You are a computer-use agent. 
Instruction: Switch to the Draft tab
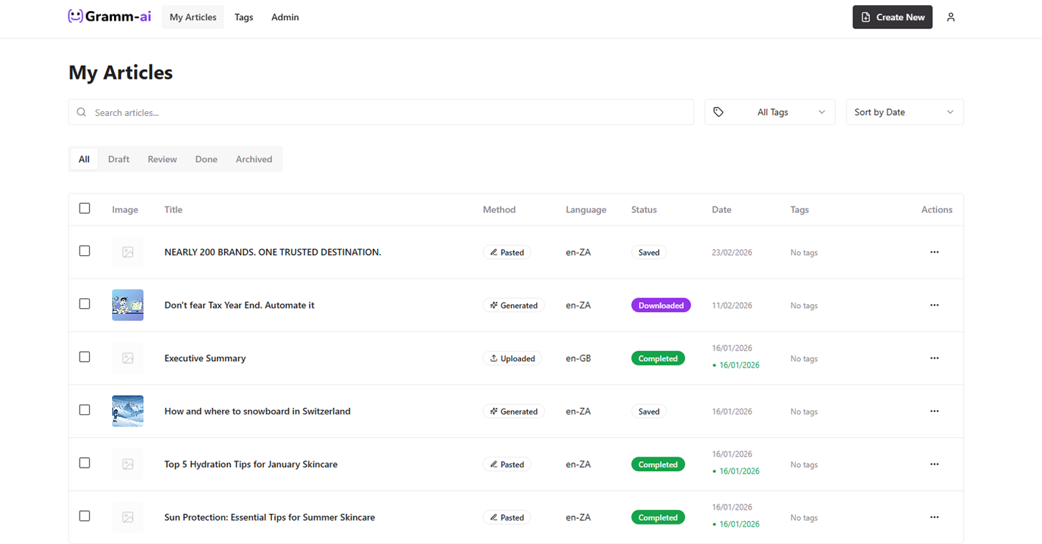(119, 159)
